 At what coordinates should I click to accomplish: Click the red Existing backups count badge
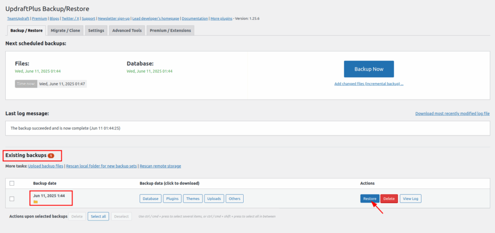coord(51,156)
